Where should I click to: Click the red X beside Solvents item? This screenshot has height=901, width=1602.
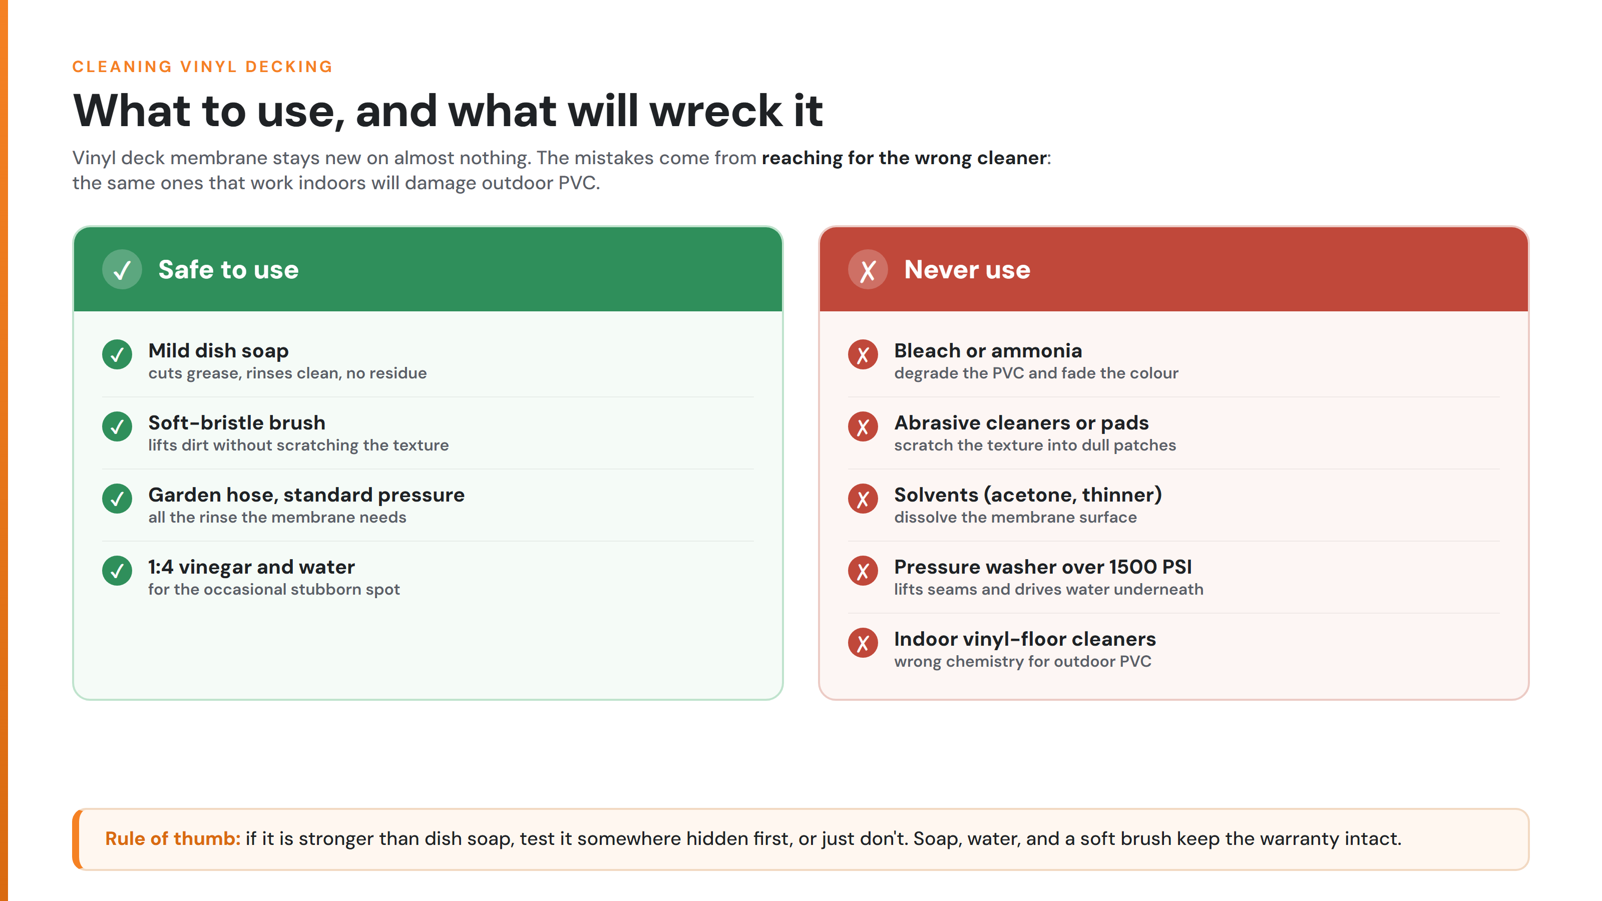863,499
